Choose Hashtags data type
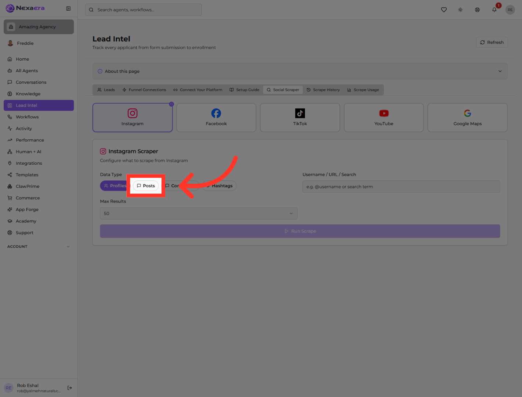 (219, 186)
